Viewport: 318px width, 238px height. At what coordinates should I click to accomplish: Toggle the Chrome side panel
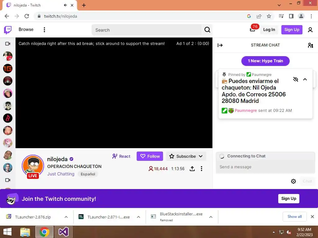pyautogui.click(x=291, y=16)
